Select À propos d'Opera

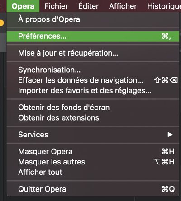pyautogui.click(x=93, y=19)
